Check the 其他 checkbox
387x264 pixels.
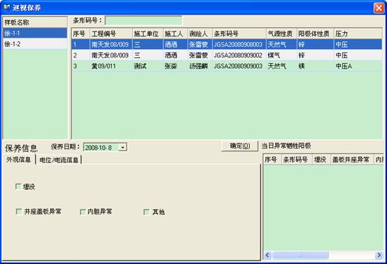coord(146,212)
